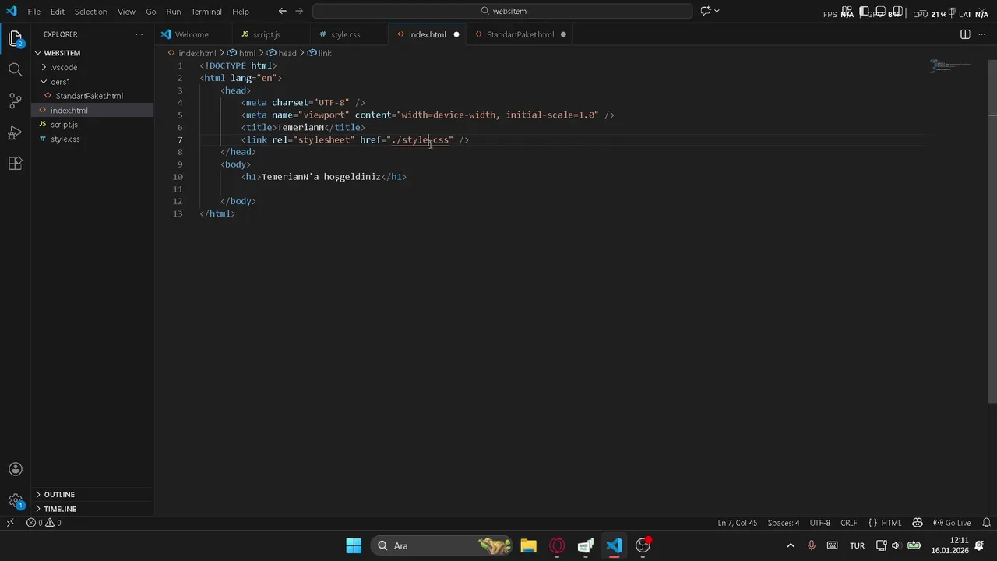Open the volume control in system tray
997x561 pixels.
tap(896, 545)
